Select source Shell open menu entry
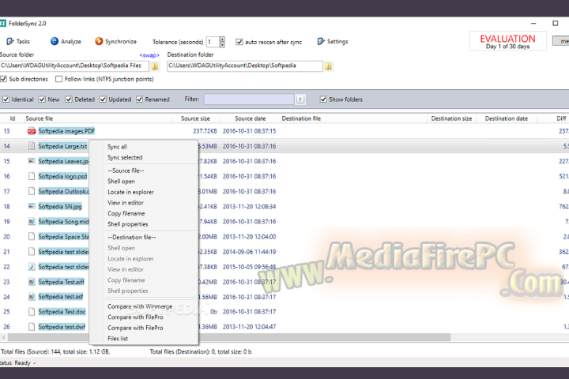 tap(121, 182)
